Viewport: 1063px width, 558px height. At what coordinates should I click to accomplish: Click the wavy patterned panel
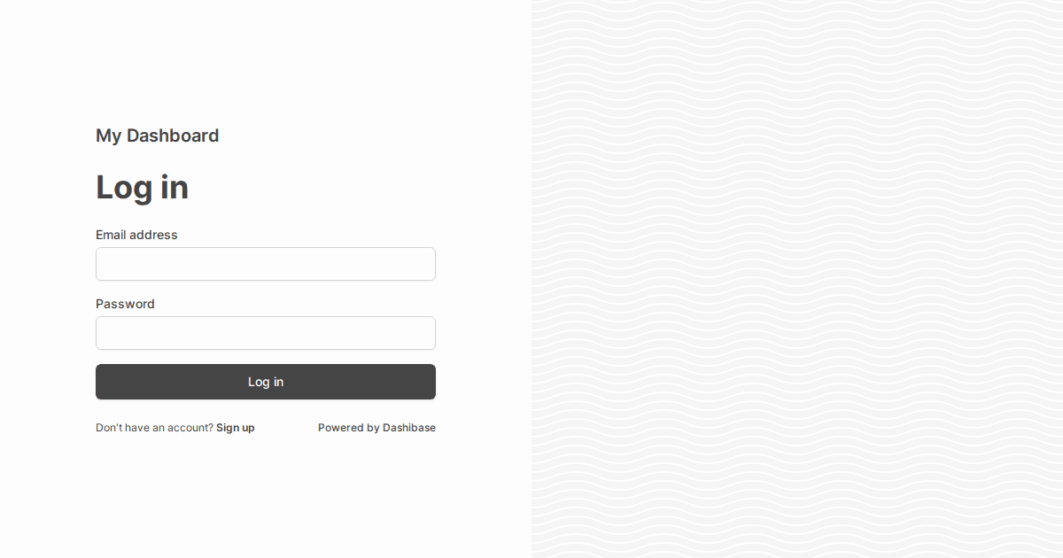pyautogui.click(x=797, y=279)
